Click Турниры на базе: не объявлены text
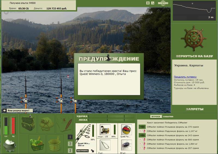The image size is (218, 154). coord(191,88)
